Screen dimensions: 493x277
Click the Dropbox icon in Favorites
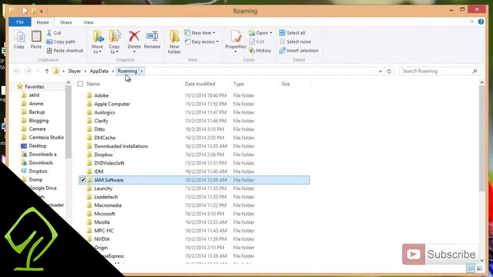click(x=24, y=171)
